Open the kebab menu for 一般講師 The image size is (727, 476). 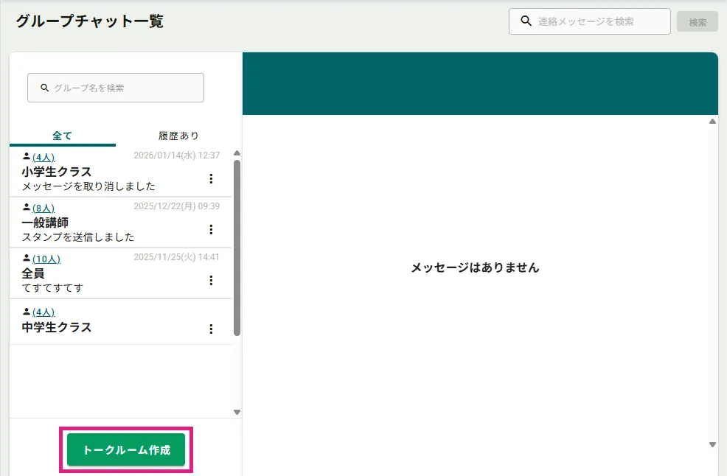point(211,229)
